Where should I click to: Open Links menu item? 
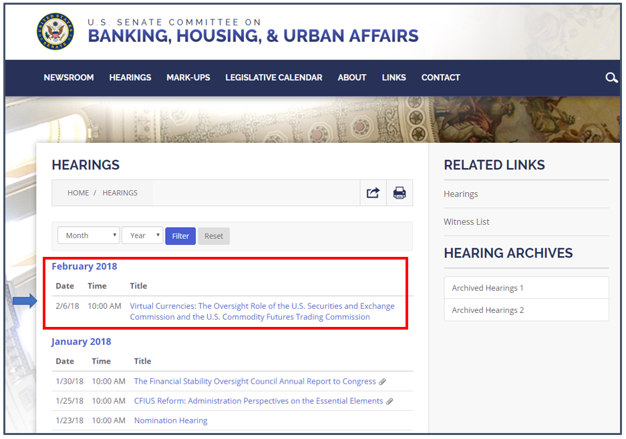[394, 78]
